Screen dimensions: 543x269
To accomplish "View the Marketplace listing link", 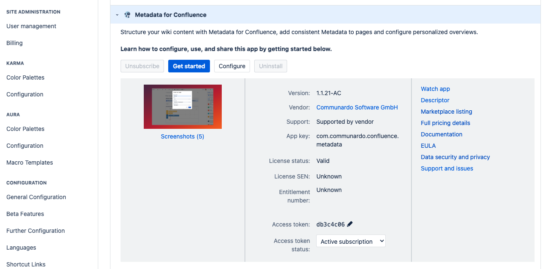I will tap(446, 112).
